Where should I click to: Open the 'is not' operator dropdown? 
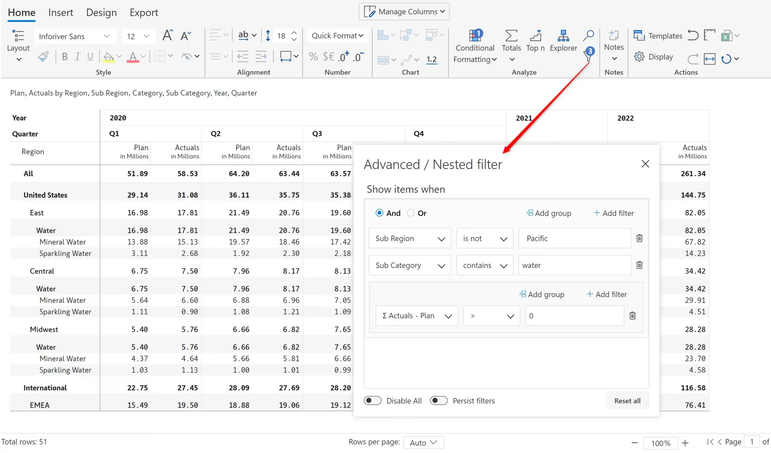pos(504,238)
